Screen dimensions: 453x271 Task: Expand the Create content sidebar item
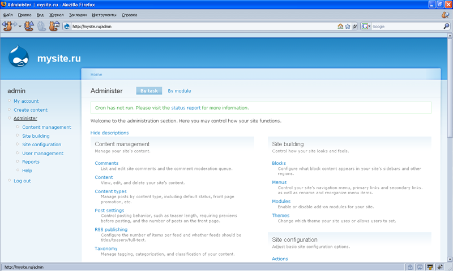[31, 110]
